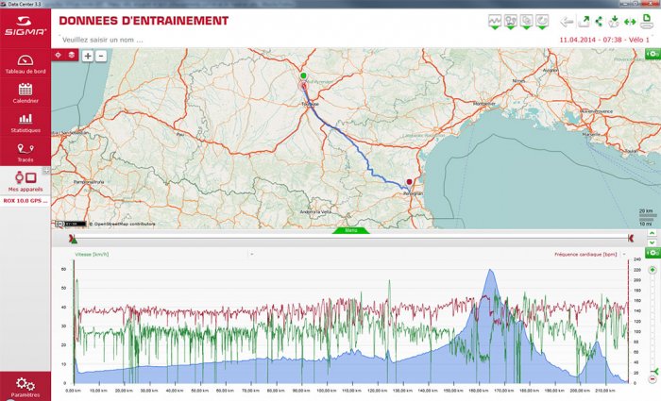
Task: Toggle the map view panel button
Action: [511, 22]
